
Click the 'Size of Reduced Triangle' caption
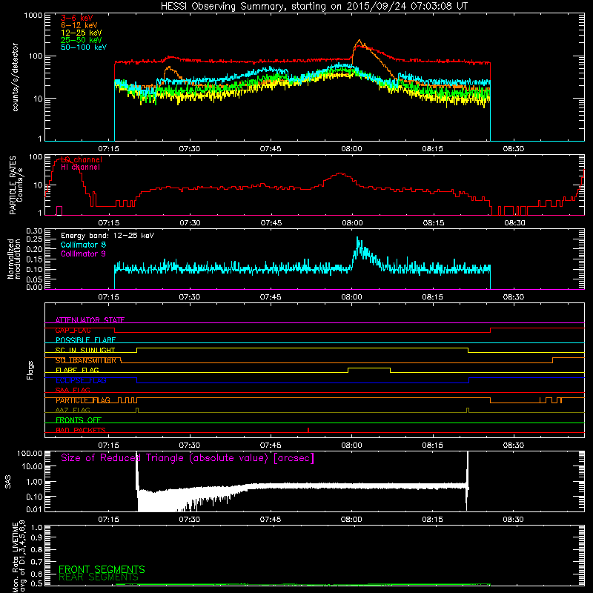tap(188, 458)
